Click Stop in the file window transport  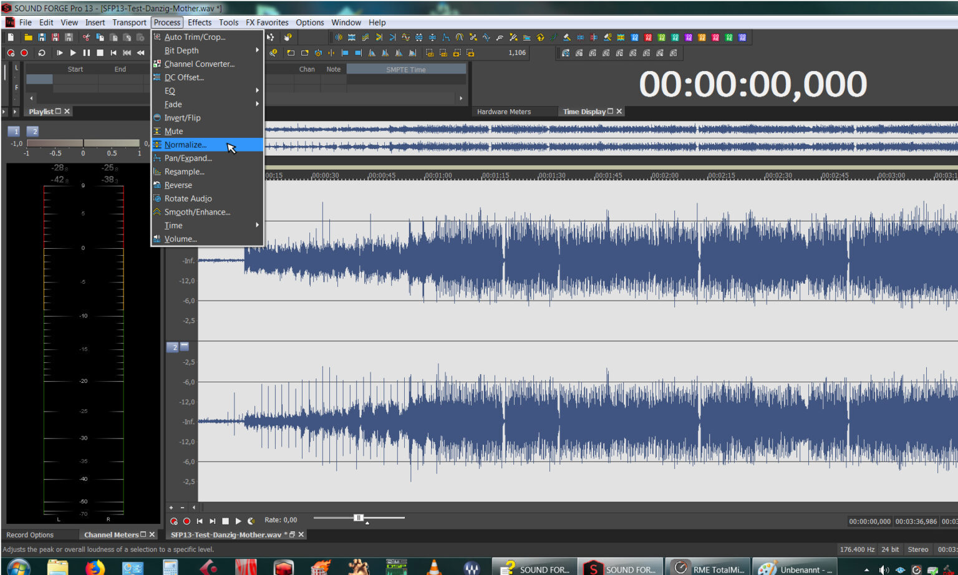pos(226,521)
